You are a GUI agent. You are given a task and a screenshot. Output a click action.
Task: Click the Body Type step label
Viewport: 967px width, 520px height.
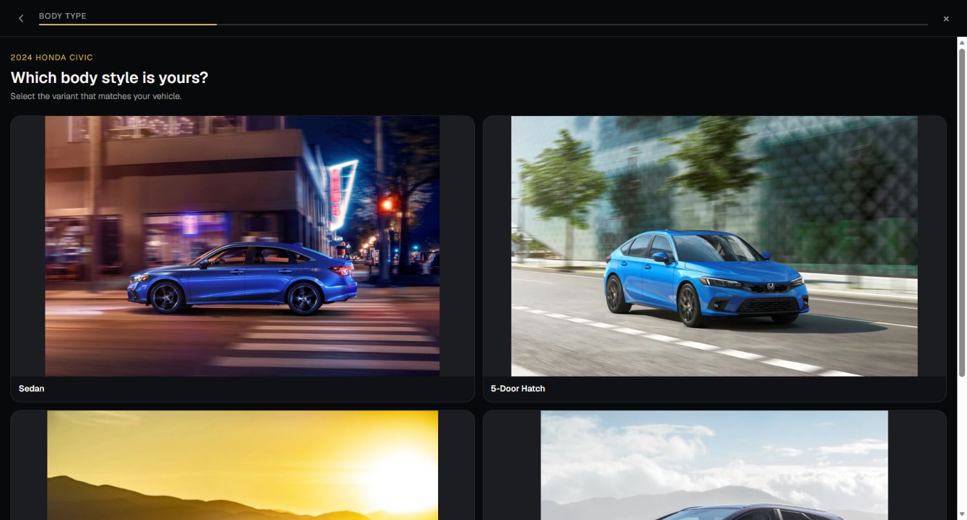click(62, 16)
